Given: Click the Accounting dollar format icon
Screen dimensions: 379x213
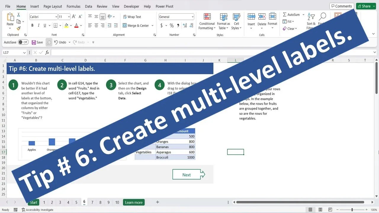Looking at the screenshot, I should [x=161, y=26].
